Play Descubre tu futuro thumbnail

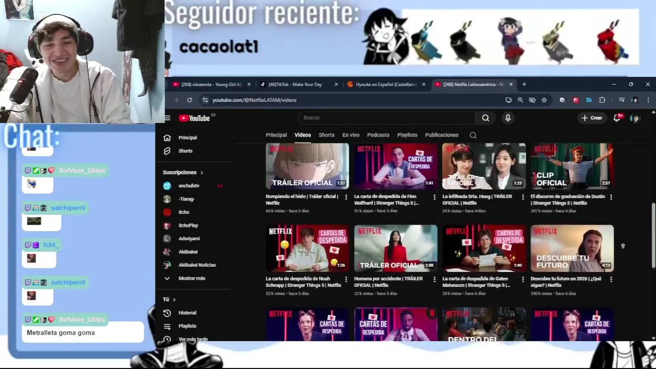[572, 248]
